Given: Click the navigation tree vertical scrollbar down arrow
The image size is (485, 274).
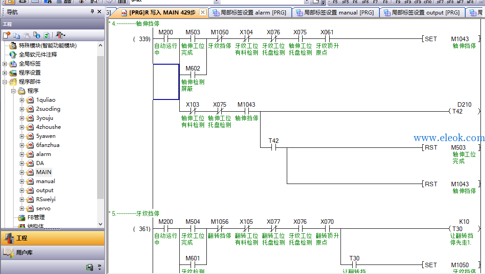Looking at the screenshot, I should 100,224.
